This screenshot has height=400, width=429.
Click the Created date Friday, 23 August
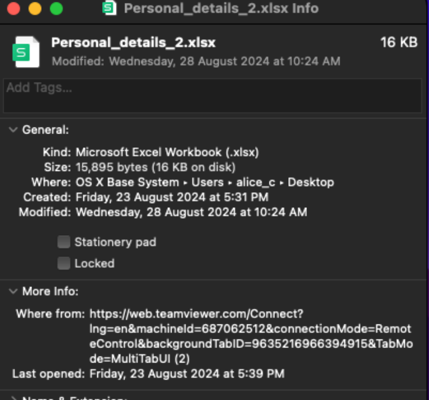172,197
